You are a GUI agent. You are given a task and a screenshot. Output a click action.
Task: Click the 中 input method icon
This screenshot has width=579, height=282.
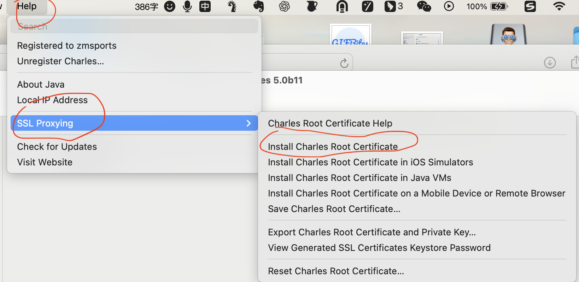click(x=205, y=6)
